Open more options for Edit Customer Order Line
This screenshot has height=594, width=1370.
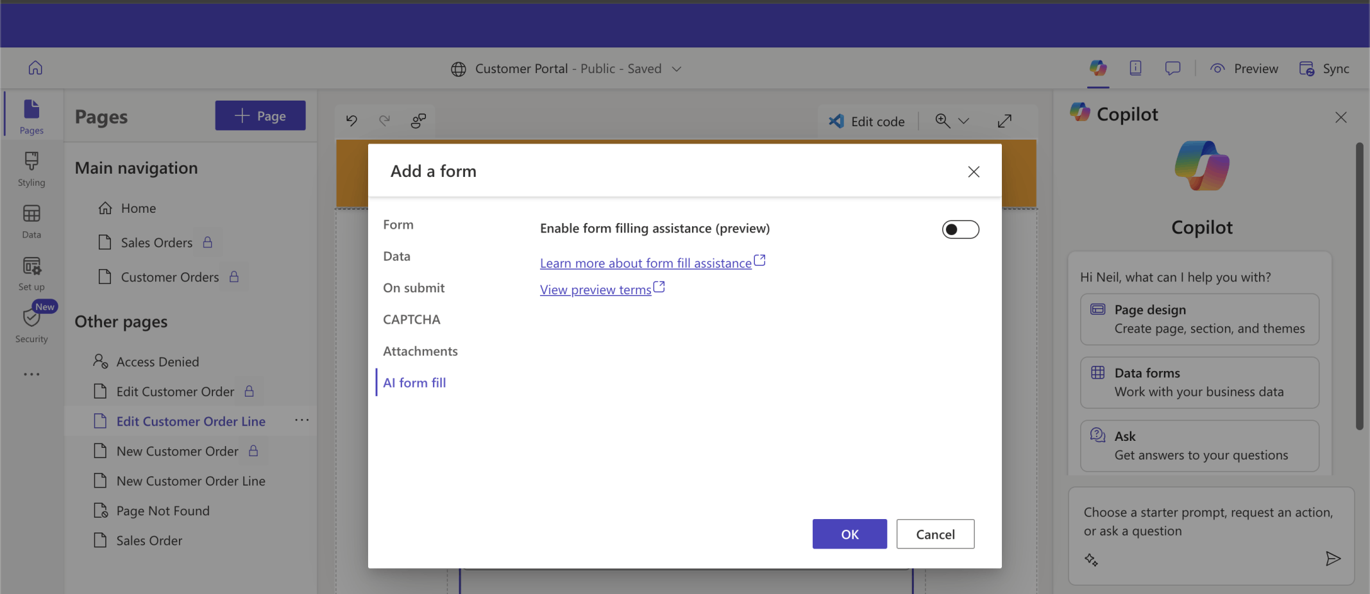pos(301,420)
